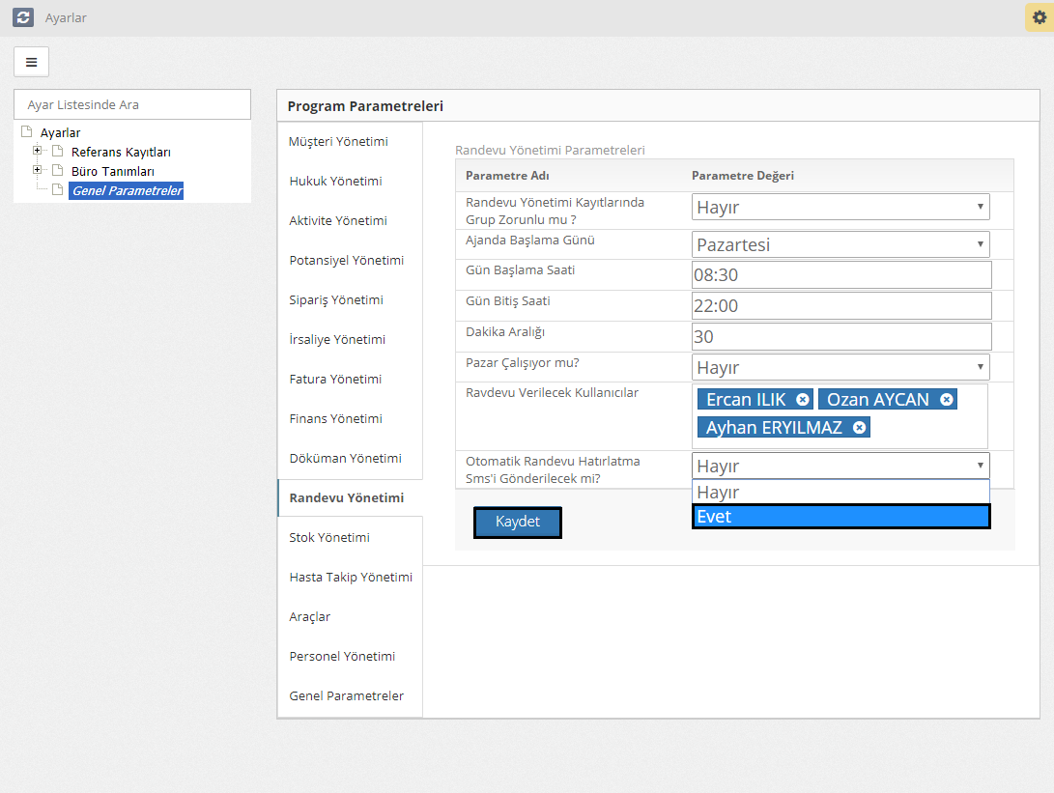Expand the Büro Tanımları tree node
The width and height of the screenshot is (1054, 793).
coord(38,170)
